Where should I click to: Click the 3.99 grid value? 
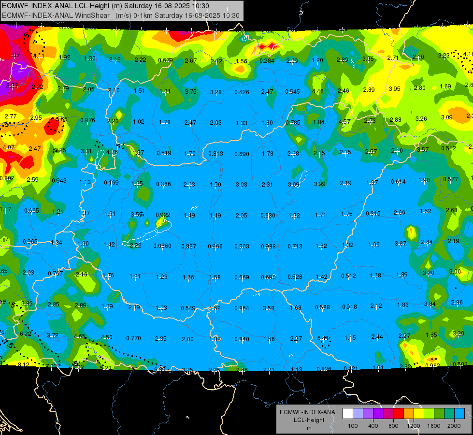[x=320, y=184]
